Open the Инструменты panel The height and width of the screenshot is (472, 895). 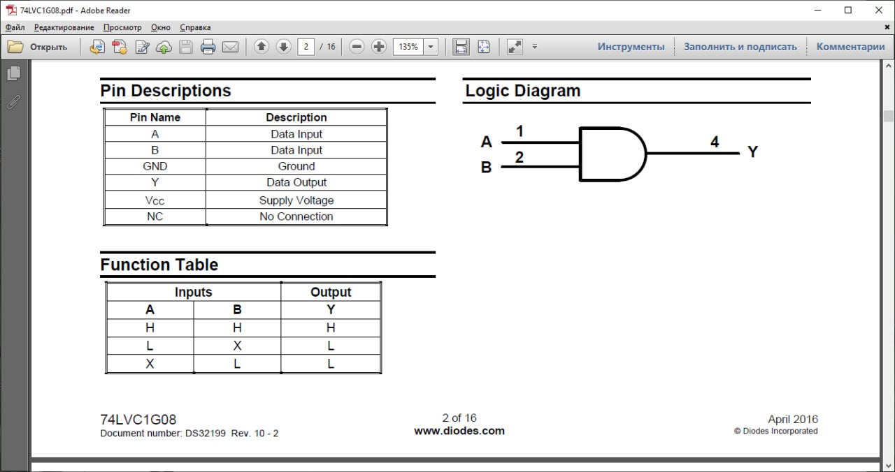pyautogui.click(x=631, y=47)
